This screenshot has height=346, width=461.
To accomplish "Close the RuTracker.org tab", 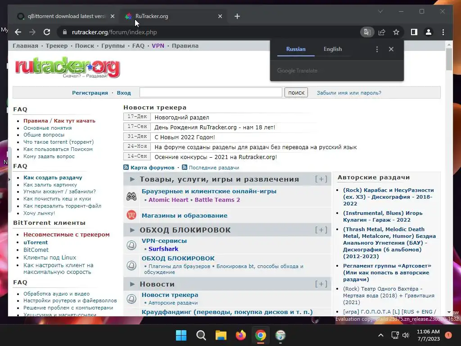I will click(x=220, y=17).
